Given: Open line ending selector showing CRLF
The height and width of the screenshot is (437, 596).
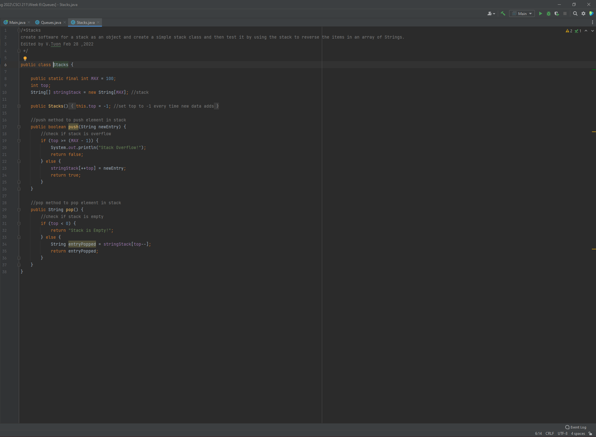Looking at the screenshot, I should click(x=550, y=434).
